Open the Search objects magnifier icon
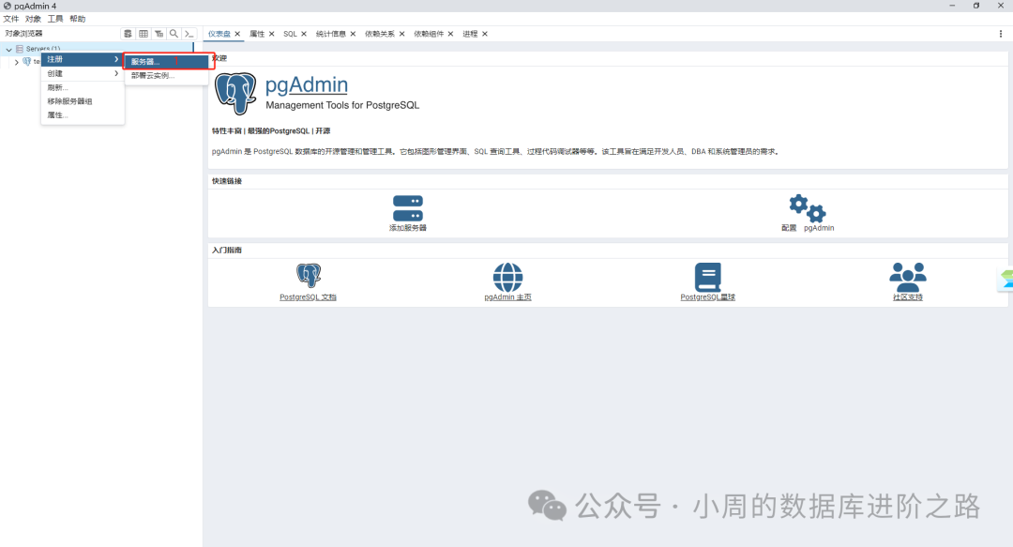 point(174,33)
